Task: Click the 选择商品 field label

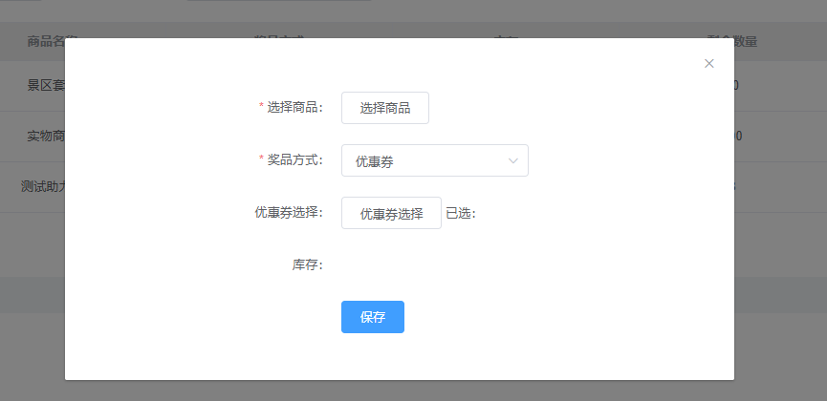Action: [x=294, y=107]
